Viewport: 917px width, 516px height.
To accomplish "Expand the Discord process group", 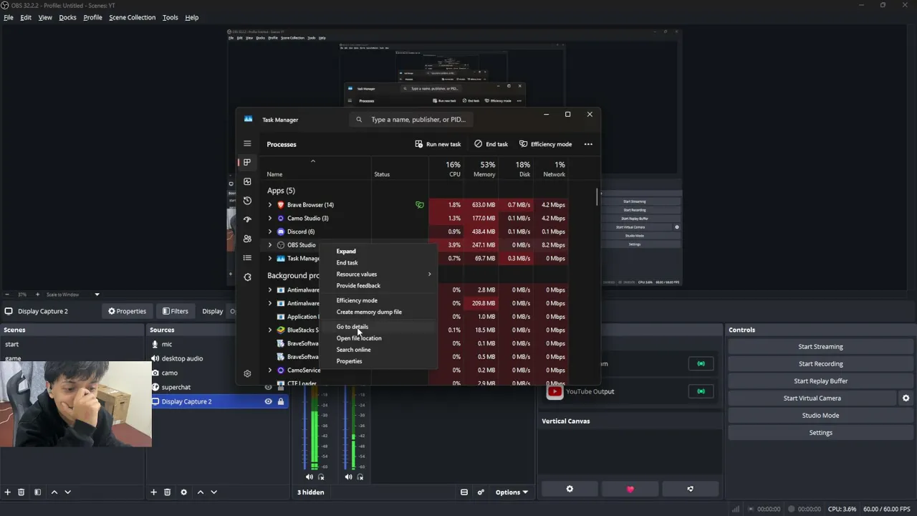I will click(270, 231).
